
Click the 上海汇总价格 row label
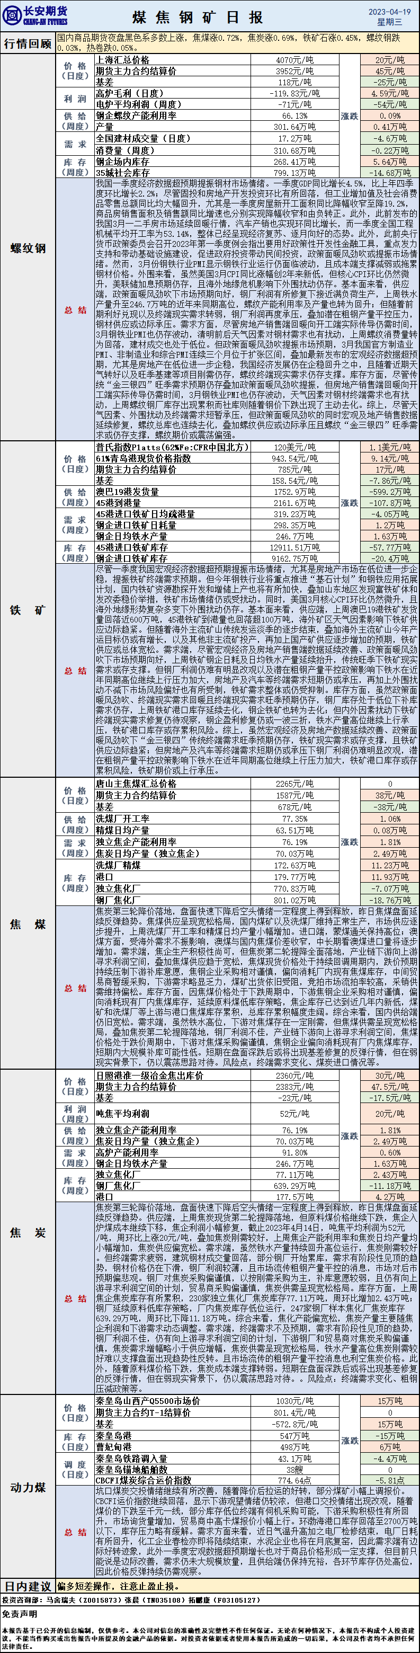coord(122,60)
